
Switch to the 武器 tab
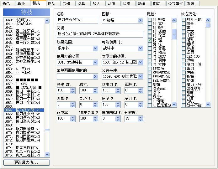point(68,4)
